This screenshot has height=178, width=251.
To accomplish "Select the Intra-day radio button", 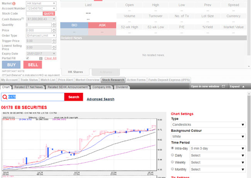I will coord(172,148).
